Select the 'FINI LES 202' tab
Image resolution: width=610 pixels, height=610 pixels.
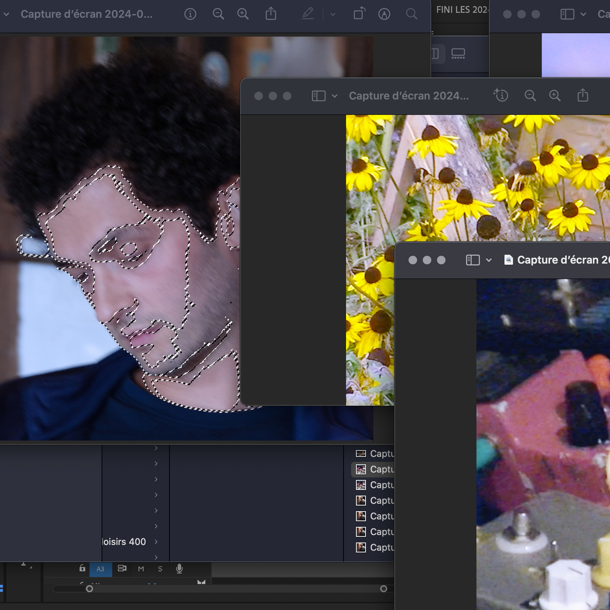[x=461, y=10]
